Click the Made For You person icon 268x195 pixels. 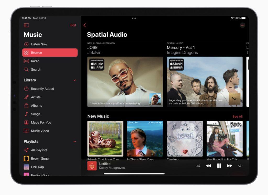point(26,123)
